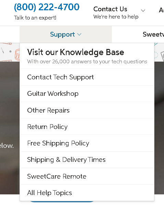
Task: Expand the Contact Us chevron arrow
Action: click(143, 11)
